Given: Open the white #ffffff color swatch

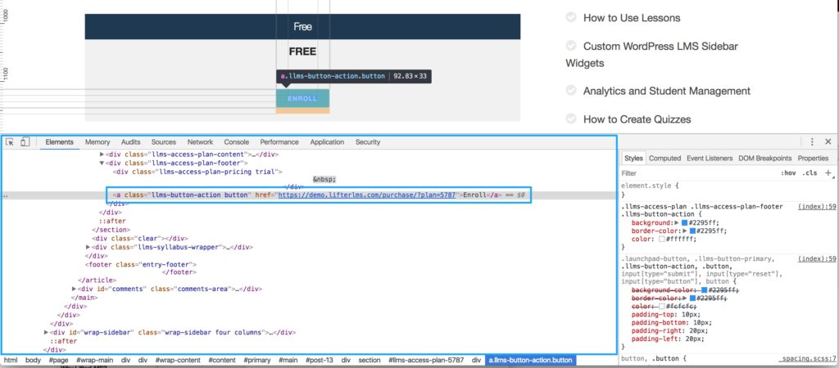Looking at the screenshot, I should (x=662, y=240).
